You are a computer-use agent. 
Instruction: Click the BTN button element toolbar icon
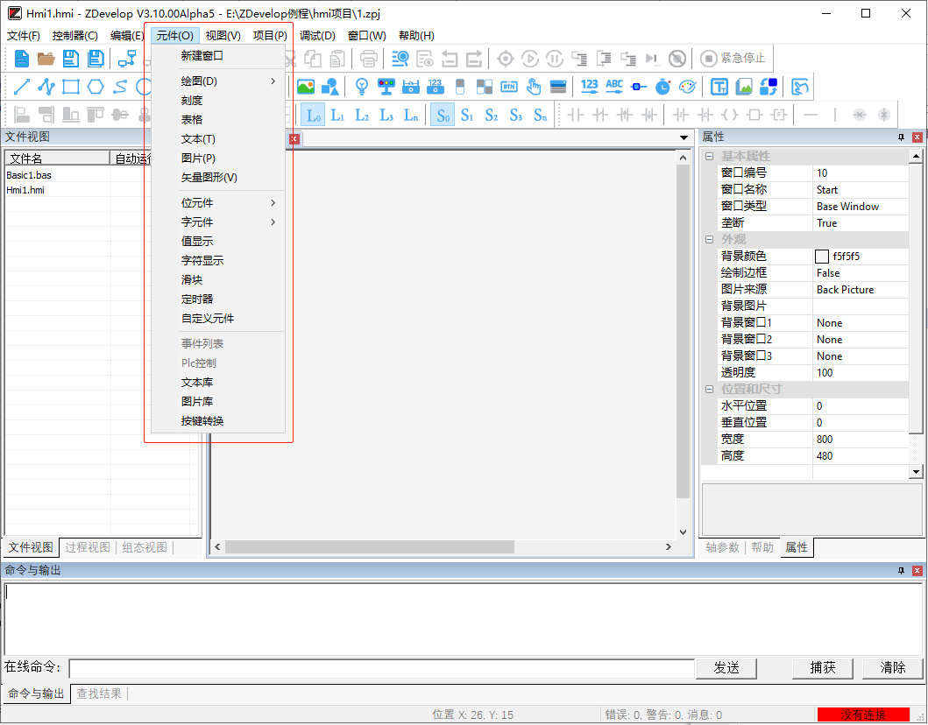pos(510,87)
